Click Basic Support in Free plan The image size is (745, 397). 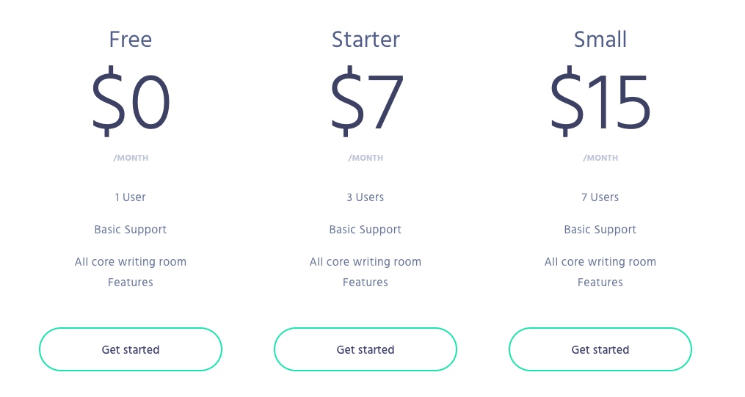[x=130, y=230]
